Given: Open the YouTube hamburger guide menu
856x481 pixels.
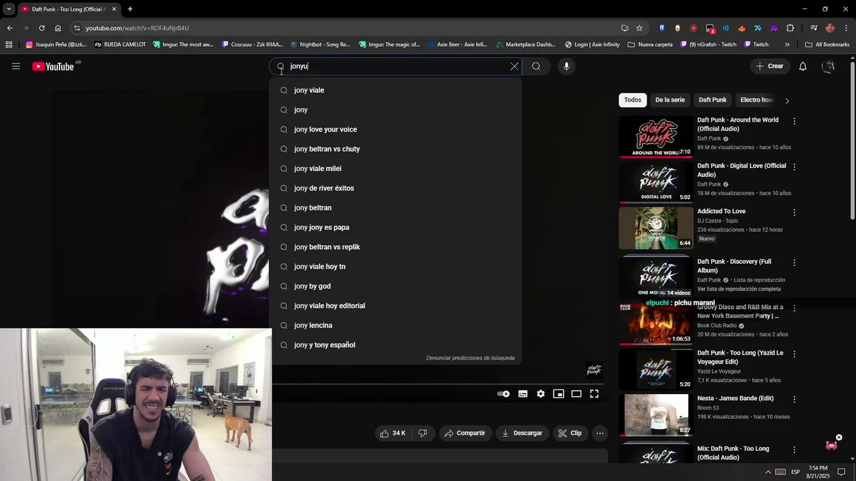Looking at the screenshot, I should (x=16, y=66).
